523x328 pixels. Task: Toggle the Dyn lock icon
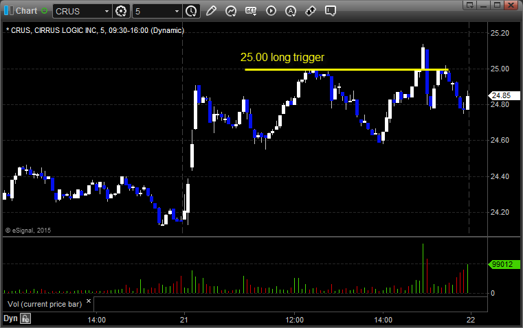pyautogui.click(x=25, y=318)
